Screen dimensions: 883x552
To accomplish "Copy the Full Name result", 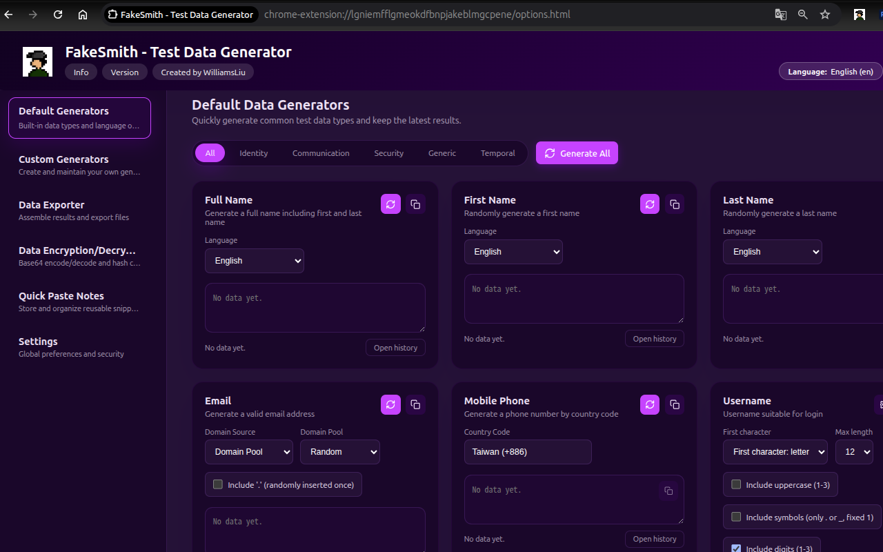I will tap(415, 204).
